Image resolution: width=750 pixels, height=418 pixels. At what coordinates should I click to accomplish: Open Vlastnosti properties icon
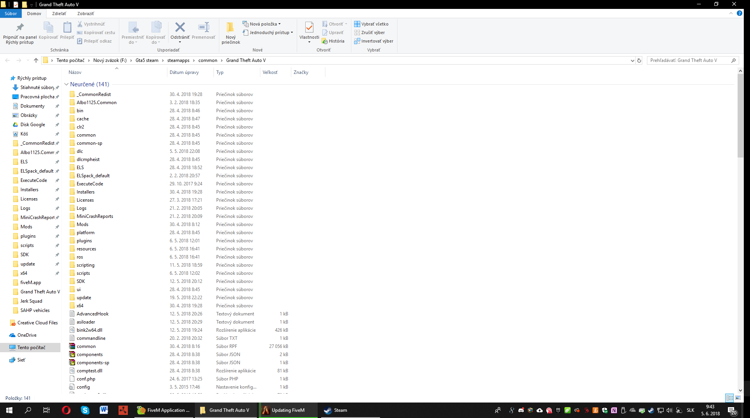point(309,27)
